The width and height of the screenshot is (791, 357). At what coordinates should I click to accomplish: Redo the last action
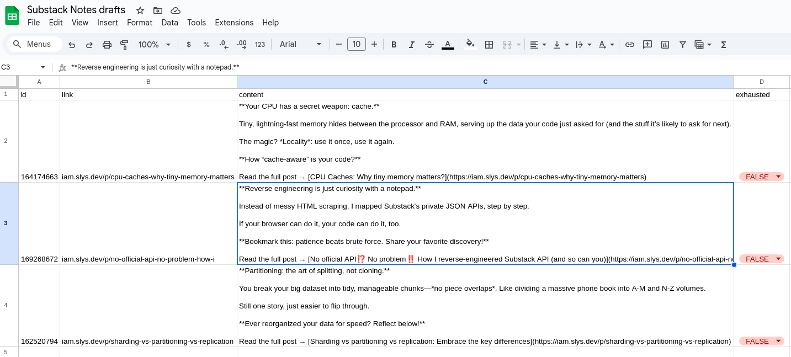[x=89, y=45]
